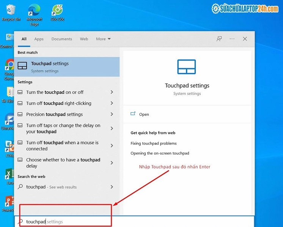Expand arrow for 'Turn off taps or change delay'
The width and height of the screenshot is (283, 227).
tap(112, 128)
